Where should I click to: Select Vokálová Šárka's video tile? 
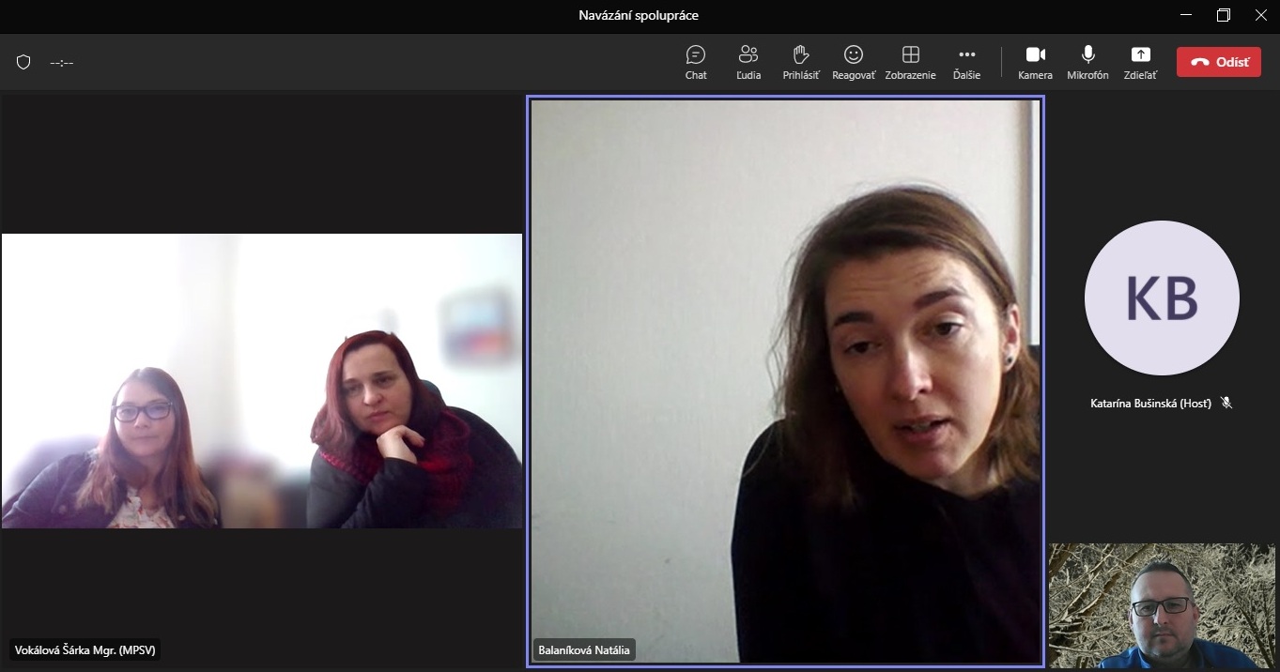pos(262,381)
